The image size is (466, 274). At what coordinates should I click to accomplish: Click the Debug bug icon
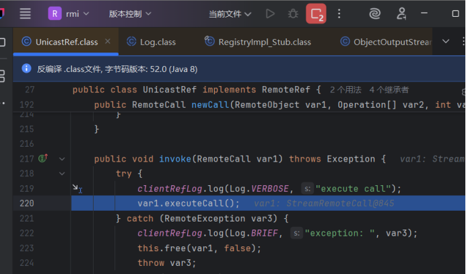click(x=292, y=13)
